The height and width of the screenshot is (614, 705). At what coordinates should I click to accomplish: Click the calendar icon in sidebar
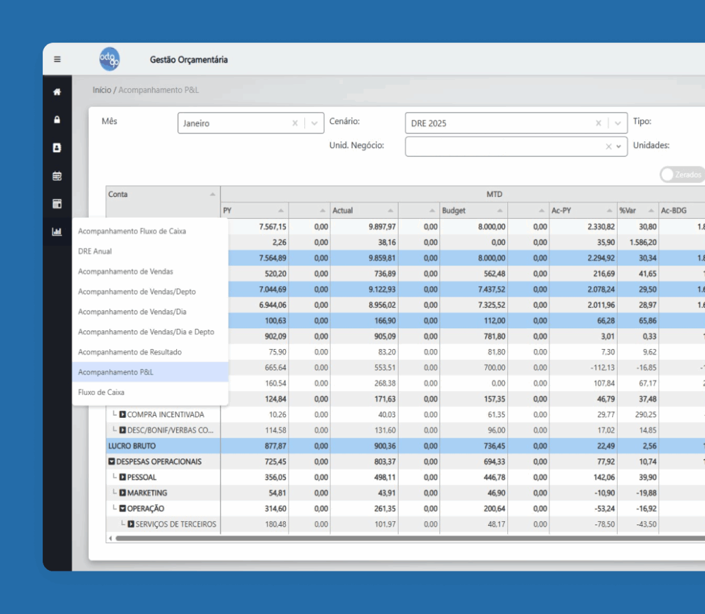57,176
